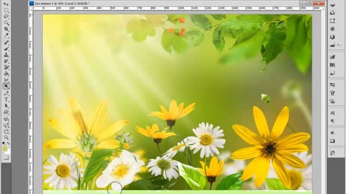Select the Crop tool
Image resolution: width=346 pixels, height=194 pixels.
6,29
